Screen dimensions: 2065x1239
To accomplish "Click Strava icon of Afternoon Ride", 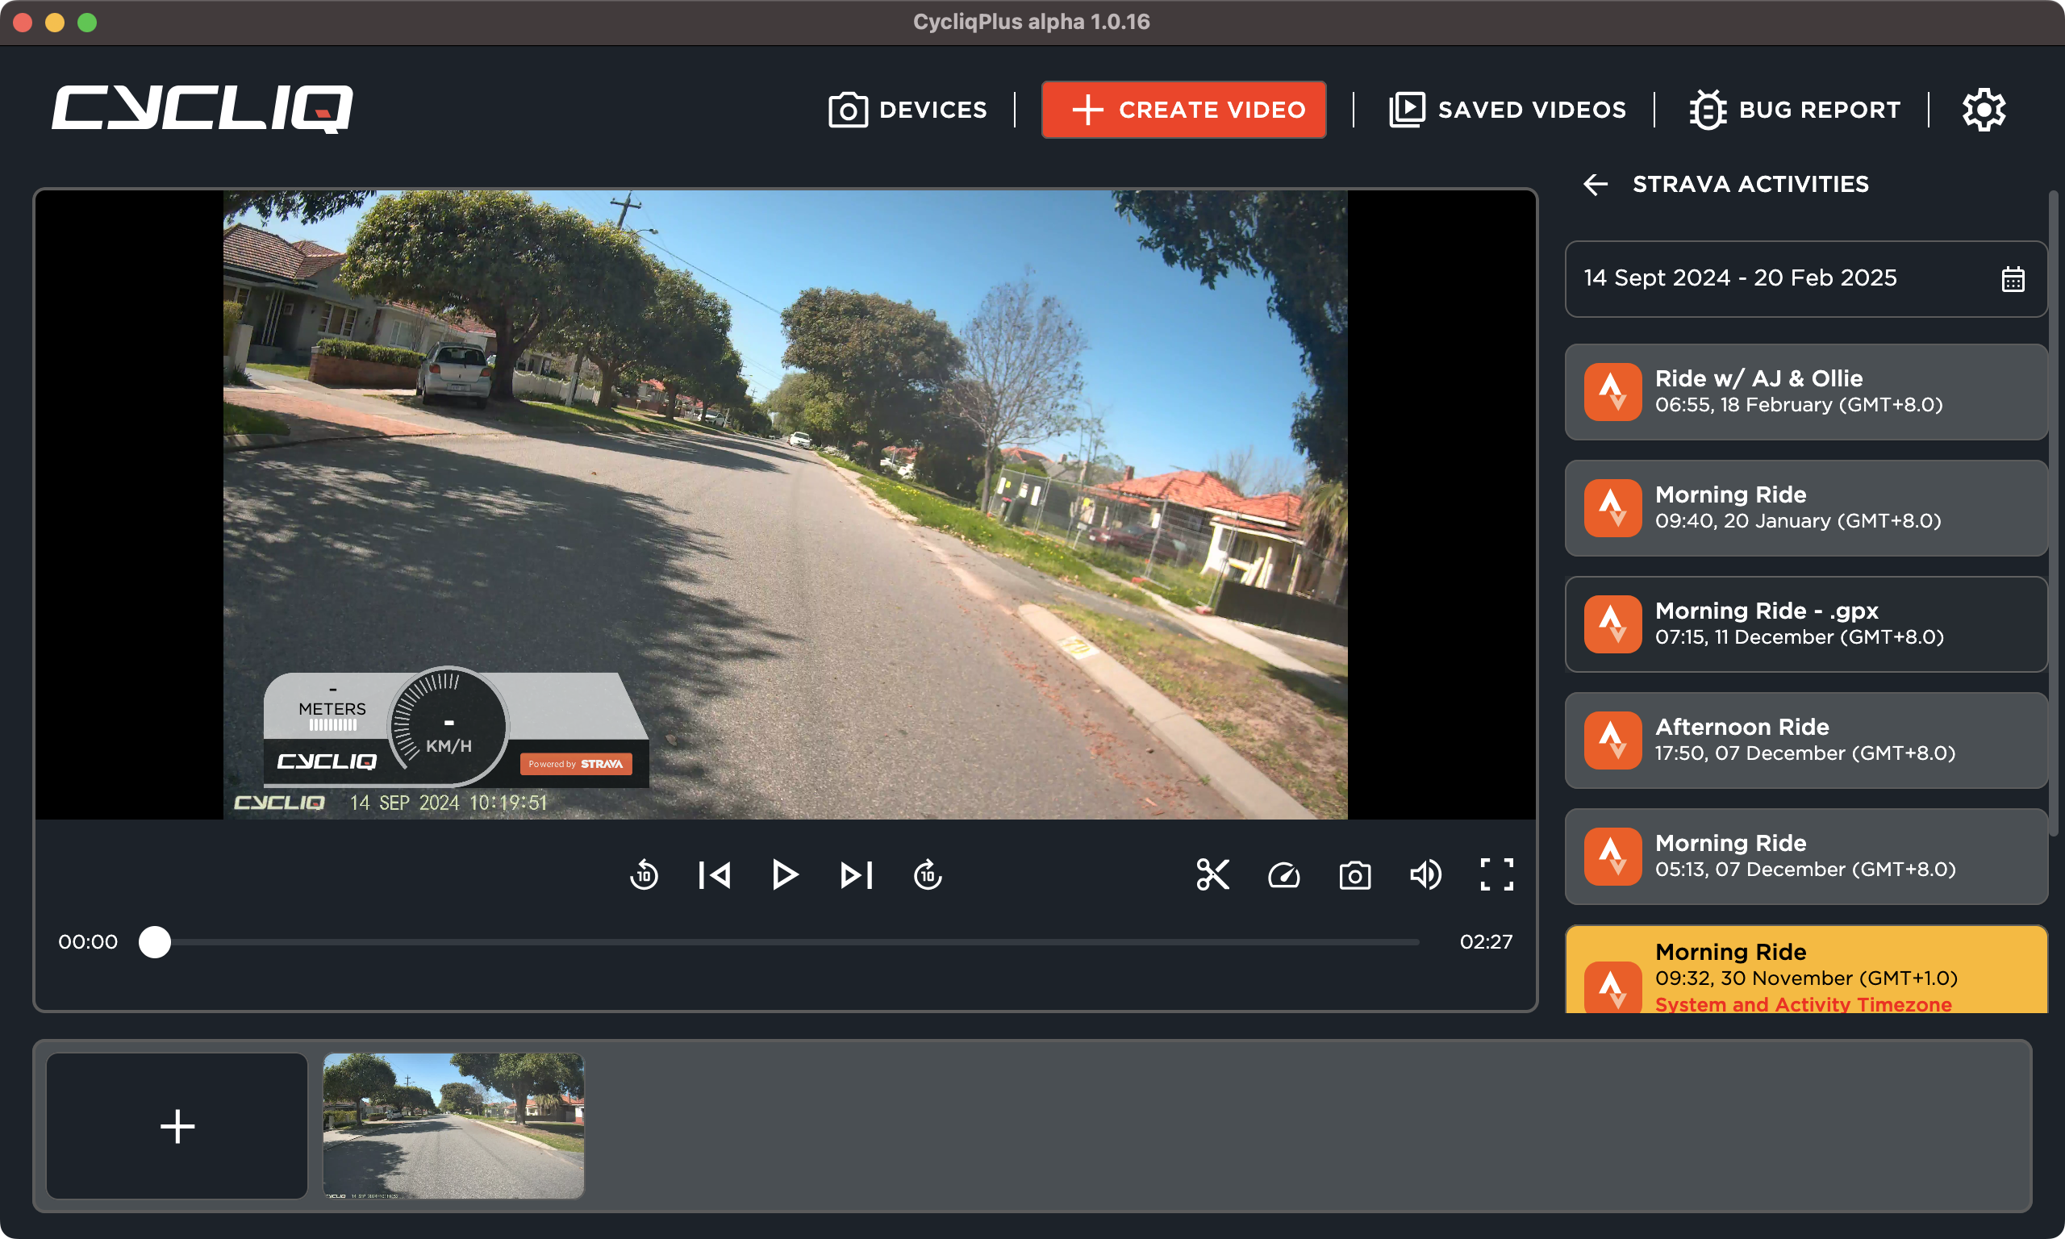I will (x=1612, y=740).
